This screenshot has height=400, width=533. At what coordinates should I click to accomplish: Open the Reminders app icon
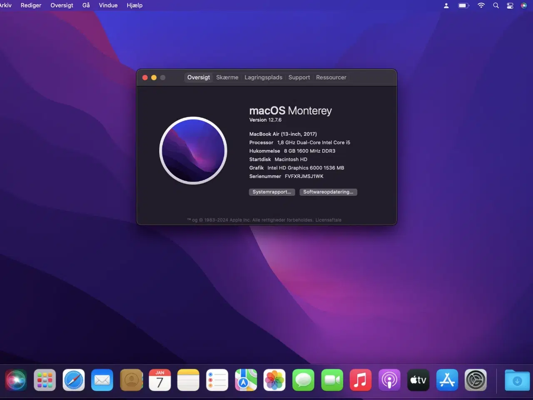217,380
